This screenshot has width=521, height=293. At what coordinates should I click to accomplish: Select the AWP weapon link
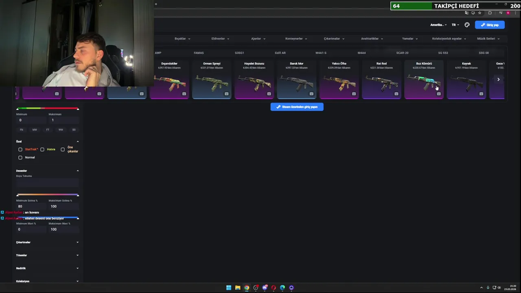click(158, 53)
